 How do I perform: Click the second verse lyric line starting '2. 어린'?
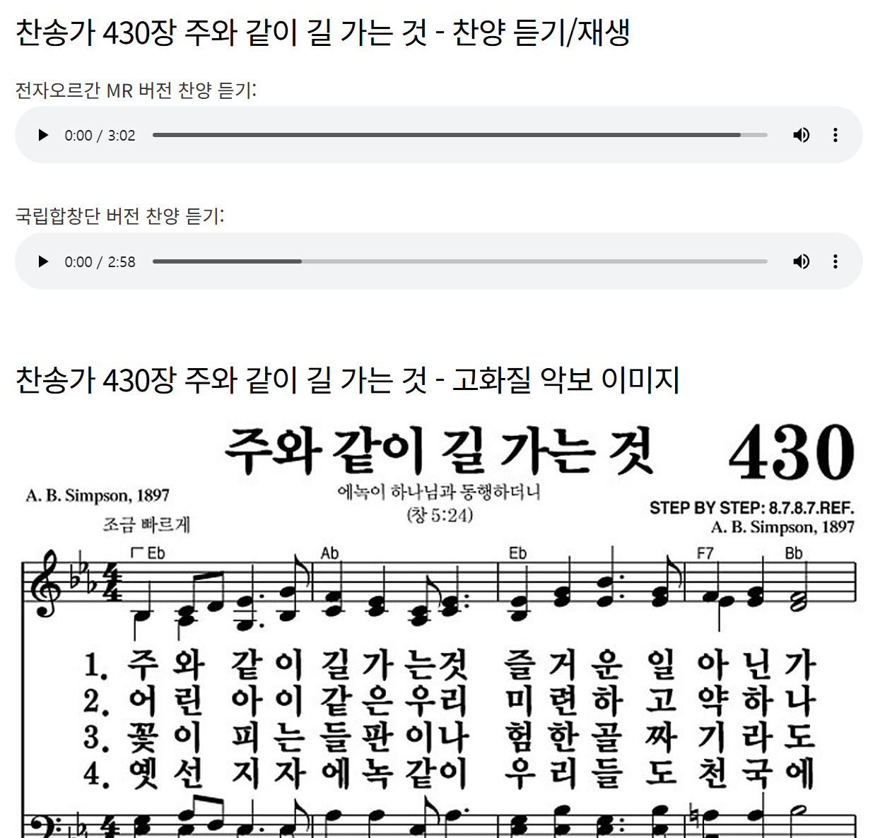[450, 701]
